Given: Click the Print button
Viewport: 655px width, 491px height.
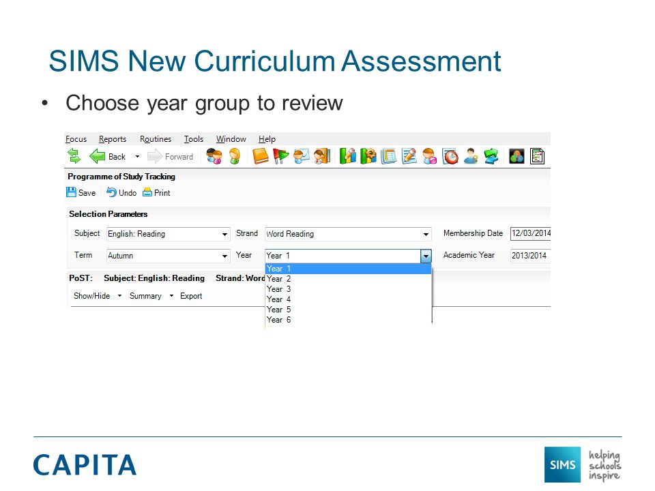Looking at the screenshot, I should click(157, 192).
